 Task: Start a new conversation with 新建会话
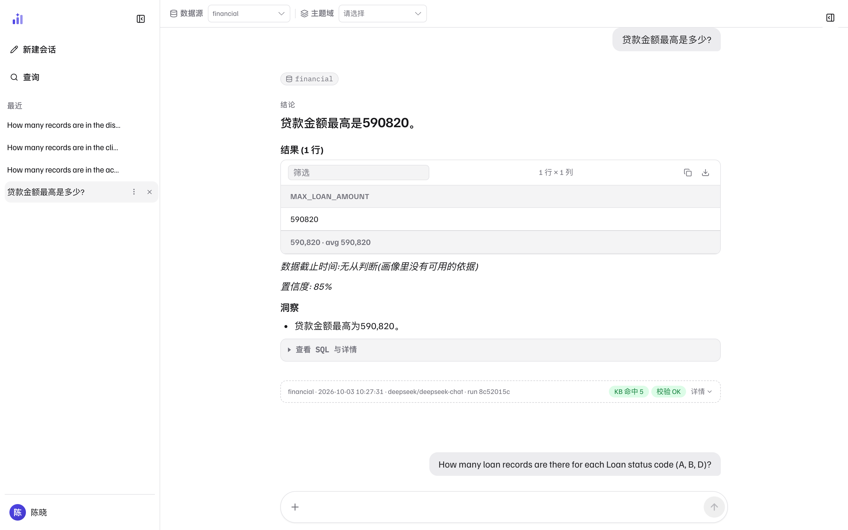pos(33,49)
